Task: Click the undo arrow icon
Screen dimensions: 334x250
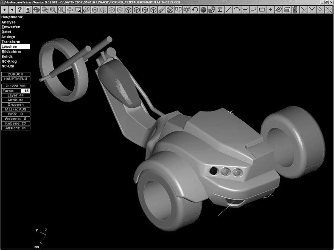Action: coord(195,9)
